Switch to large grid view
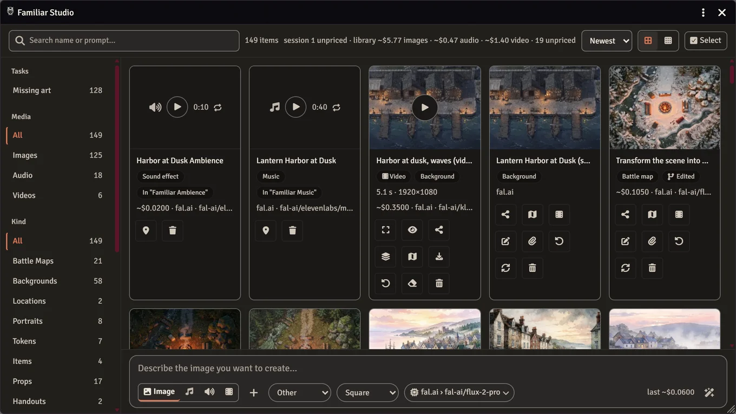This screenshot has width=736, height=414. 648,41
